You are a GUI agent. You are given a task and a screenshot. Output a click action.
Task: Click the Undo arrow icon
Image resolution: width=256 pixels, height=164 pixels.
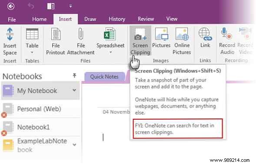click(31, 6)
